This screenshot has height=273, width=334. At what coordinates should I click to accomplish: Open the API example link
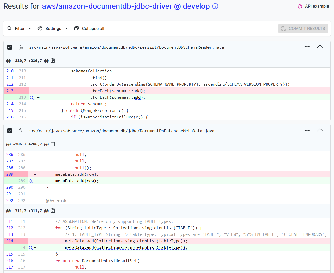pyautogui.click(x=317, y=6)
